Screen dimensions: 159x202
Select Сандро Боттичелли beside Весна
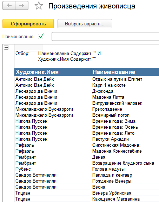[x=53, y=187]
